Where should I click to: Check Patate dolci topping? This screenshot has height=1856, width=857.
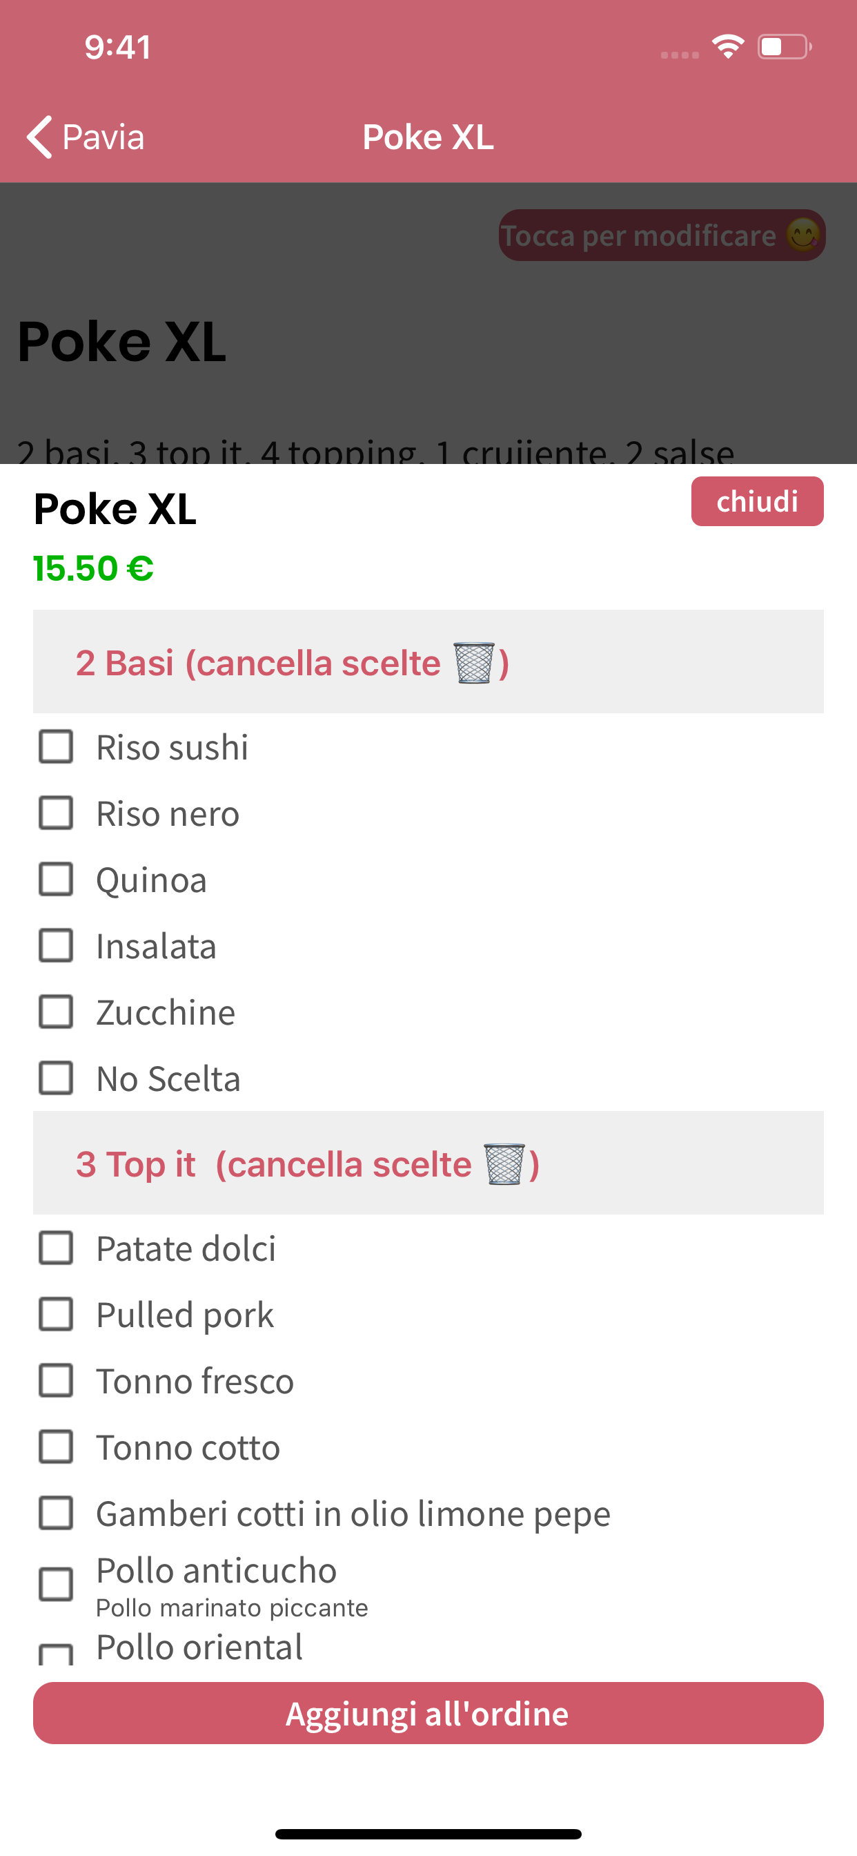55,1248
